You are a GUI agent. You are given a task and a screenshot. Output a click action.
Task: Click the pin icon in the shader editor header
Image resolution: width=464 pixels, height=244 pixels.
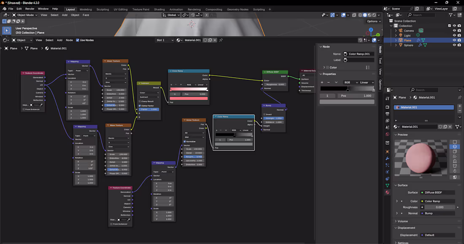[x=221, y=40]
